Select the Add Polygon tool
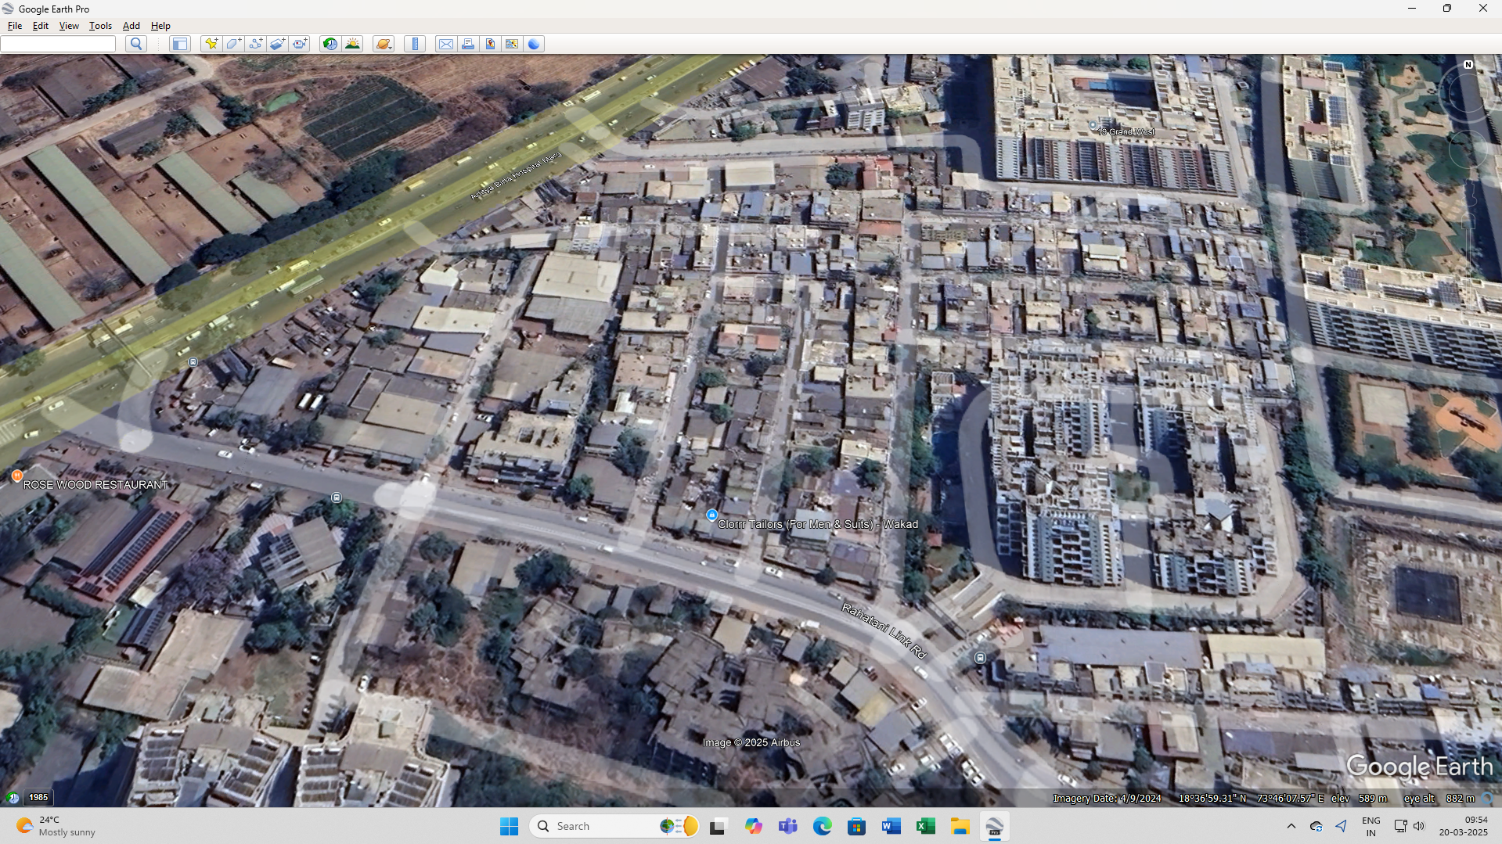 coord(233,44)
